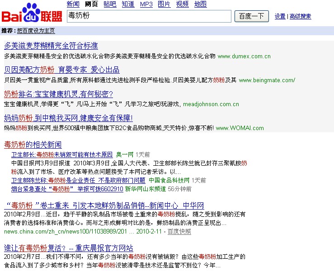Open ad 奶粉排名:宝宝健康机灵,有何秘密?

pyautogui.click(x=58, y=94)
